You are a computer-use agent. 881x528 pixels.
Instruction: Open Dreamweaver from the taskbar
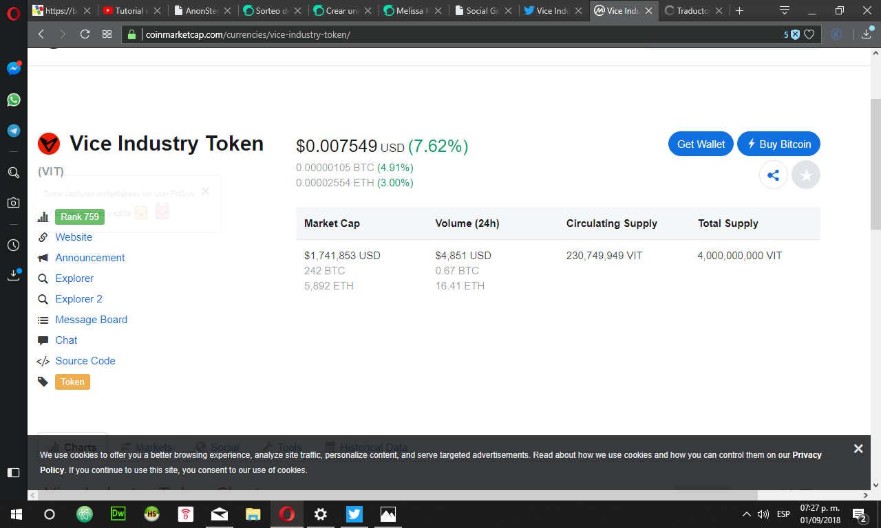[118, 514]
